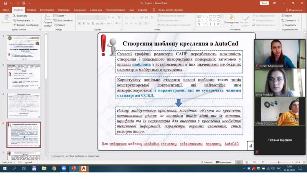Click the Share (Поделиться) button
The height and width of the screenshot is (180, 307).
pyautogui.click(x=294, y=10)
